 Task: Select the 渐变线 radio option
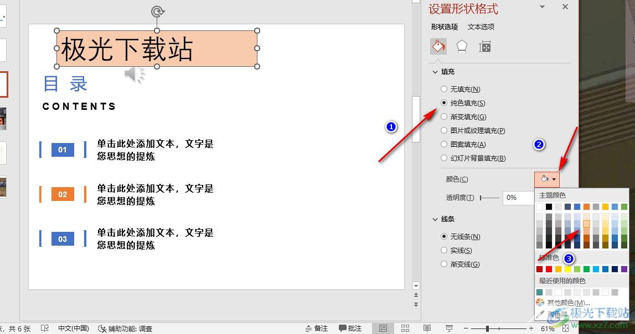point(444,264)
